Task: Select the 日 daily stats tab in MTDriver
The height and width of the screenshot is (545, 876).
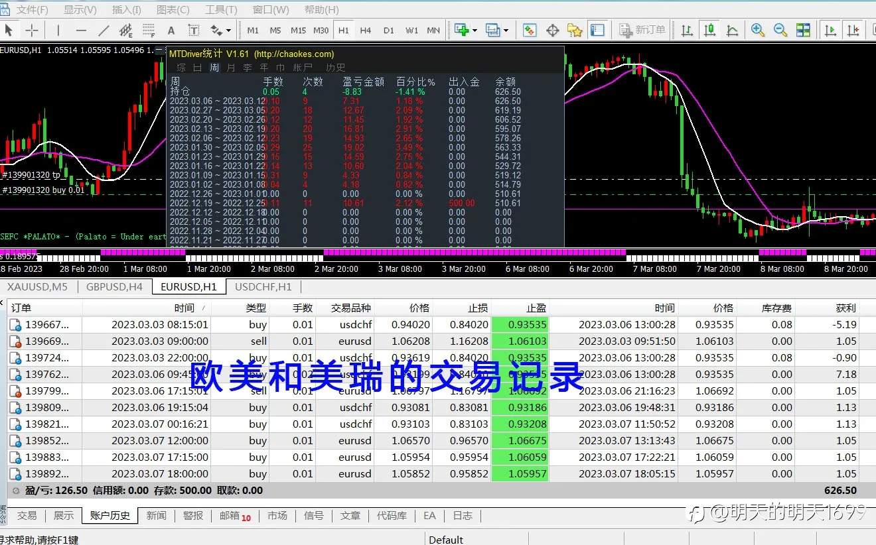Action: (x=197, y=67)
